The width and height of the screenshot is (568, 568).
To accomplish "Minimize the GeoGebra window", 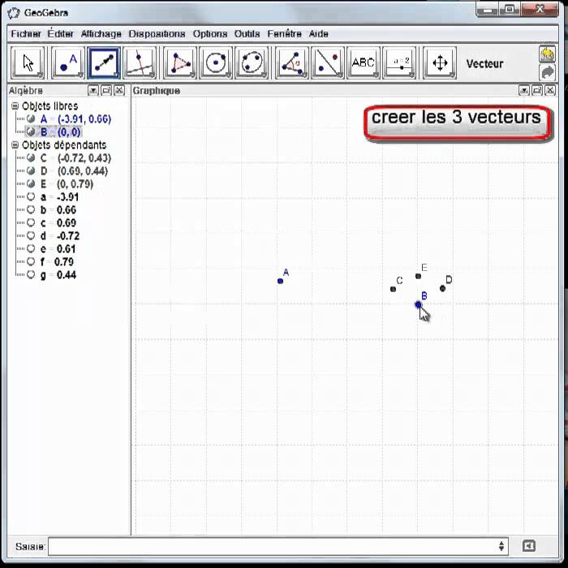I will coord(488,10).
